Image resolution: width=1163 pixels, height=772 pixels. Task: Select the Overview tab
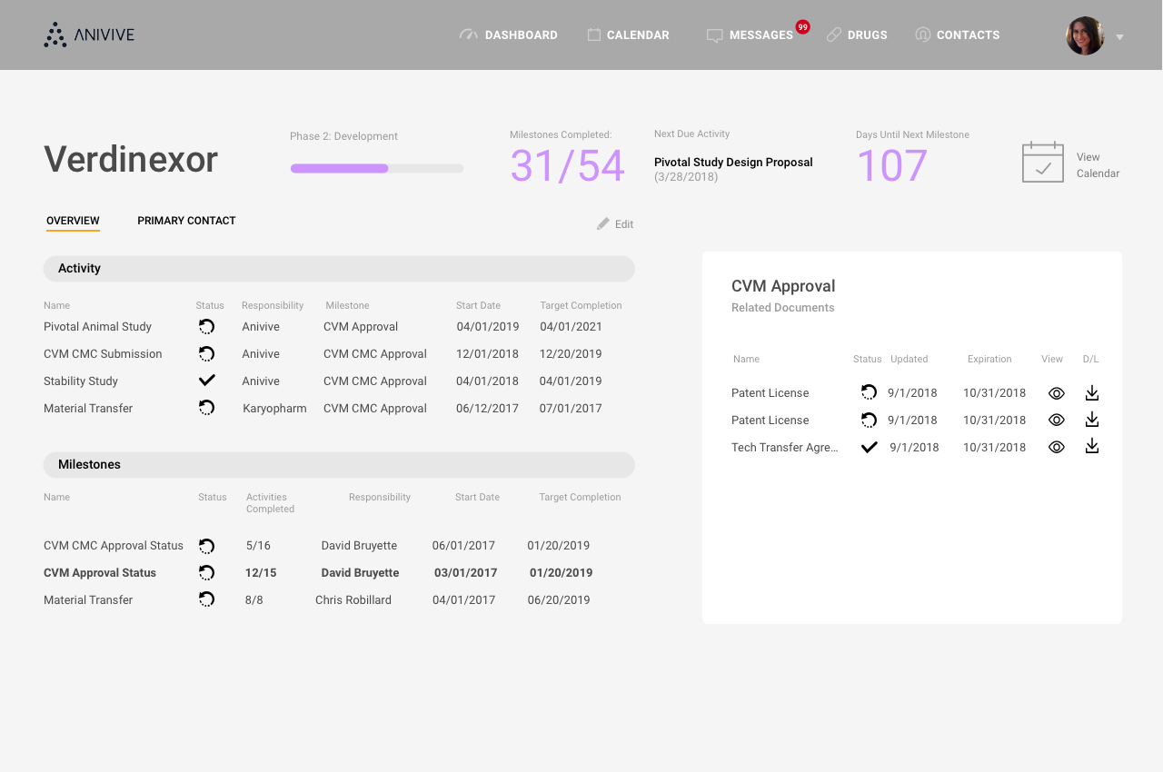pyautogui.click(x=73, y=221)
